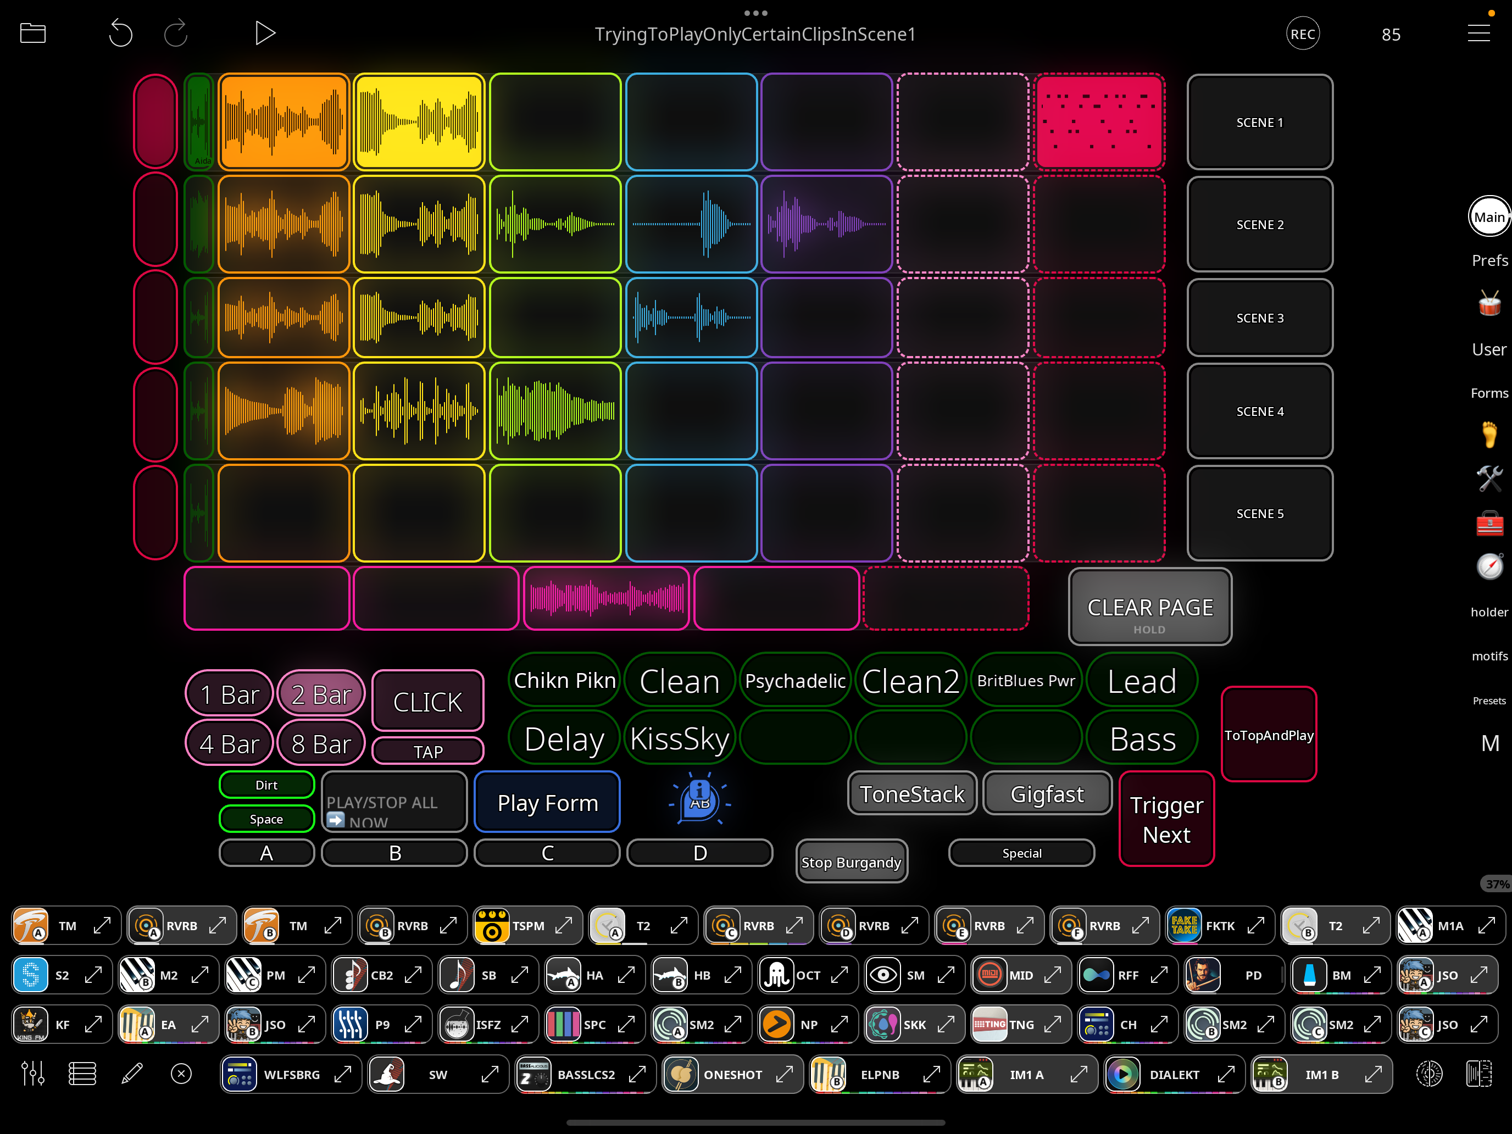Switch to page B tab

(x=394, y=852)
